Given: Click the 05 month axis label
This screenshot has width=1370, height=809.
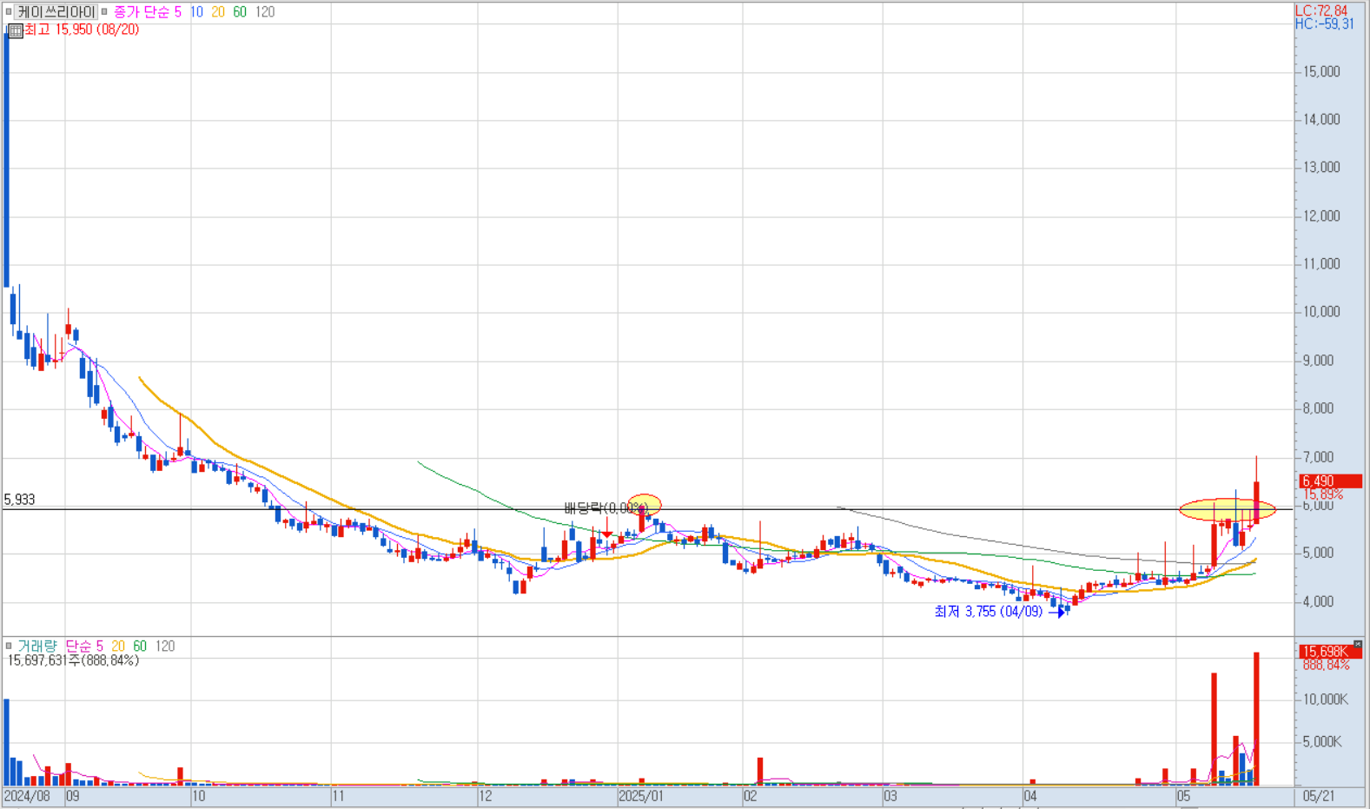Looking at the screenshot, I should 1183,796.
